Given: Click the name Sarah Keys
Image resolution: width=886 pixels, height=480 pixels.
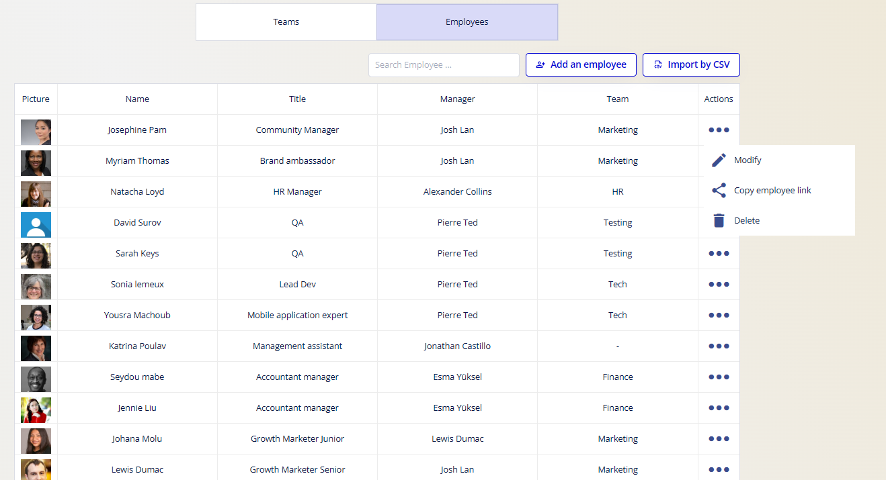Looking at the screenshot, I should tap(137, 254).
